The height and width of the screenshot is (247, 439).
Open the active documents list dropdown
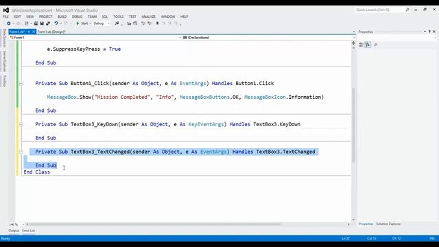[x=354, y=32]
